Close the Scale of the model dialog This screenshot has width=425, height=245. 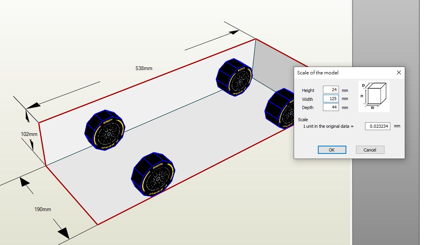(399, 72)
